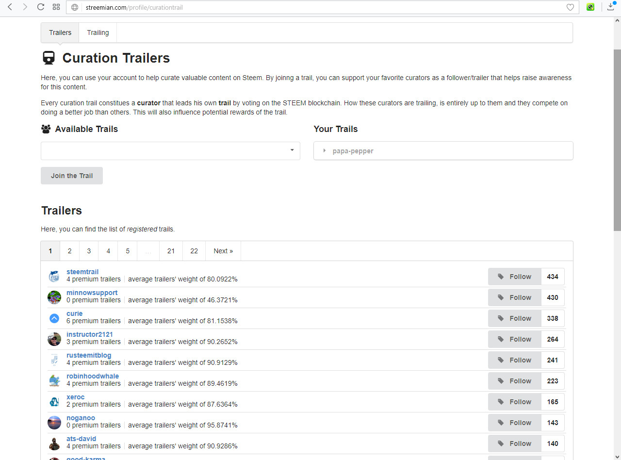Go to pagination page 22
621x460 pixels.
pos(194,251)
